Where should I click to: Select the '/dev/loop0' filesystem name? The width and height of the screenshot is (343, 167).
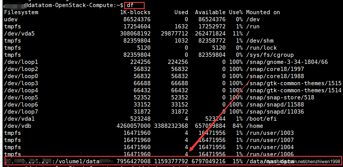(x=21, y=76)
